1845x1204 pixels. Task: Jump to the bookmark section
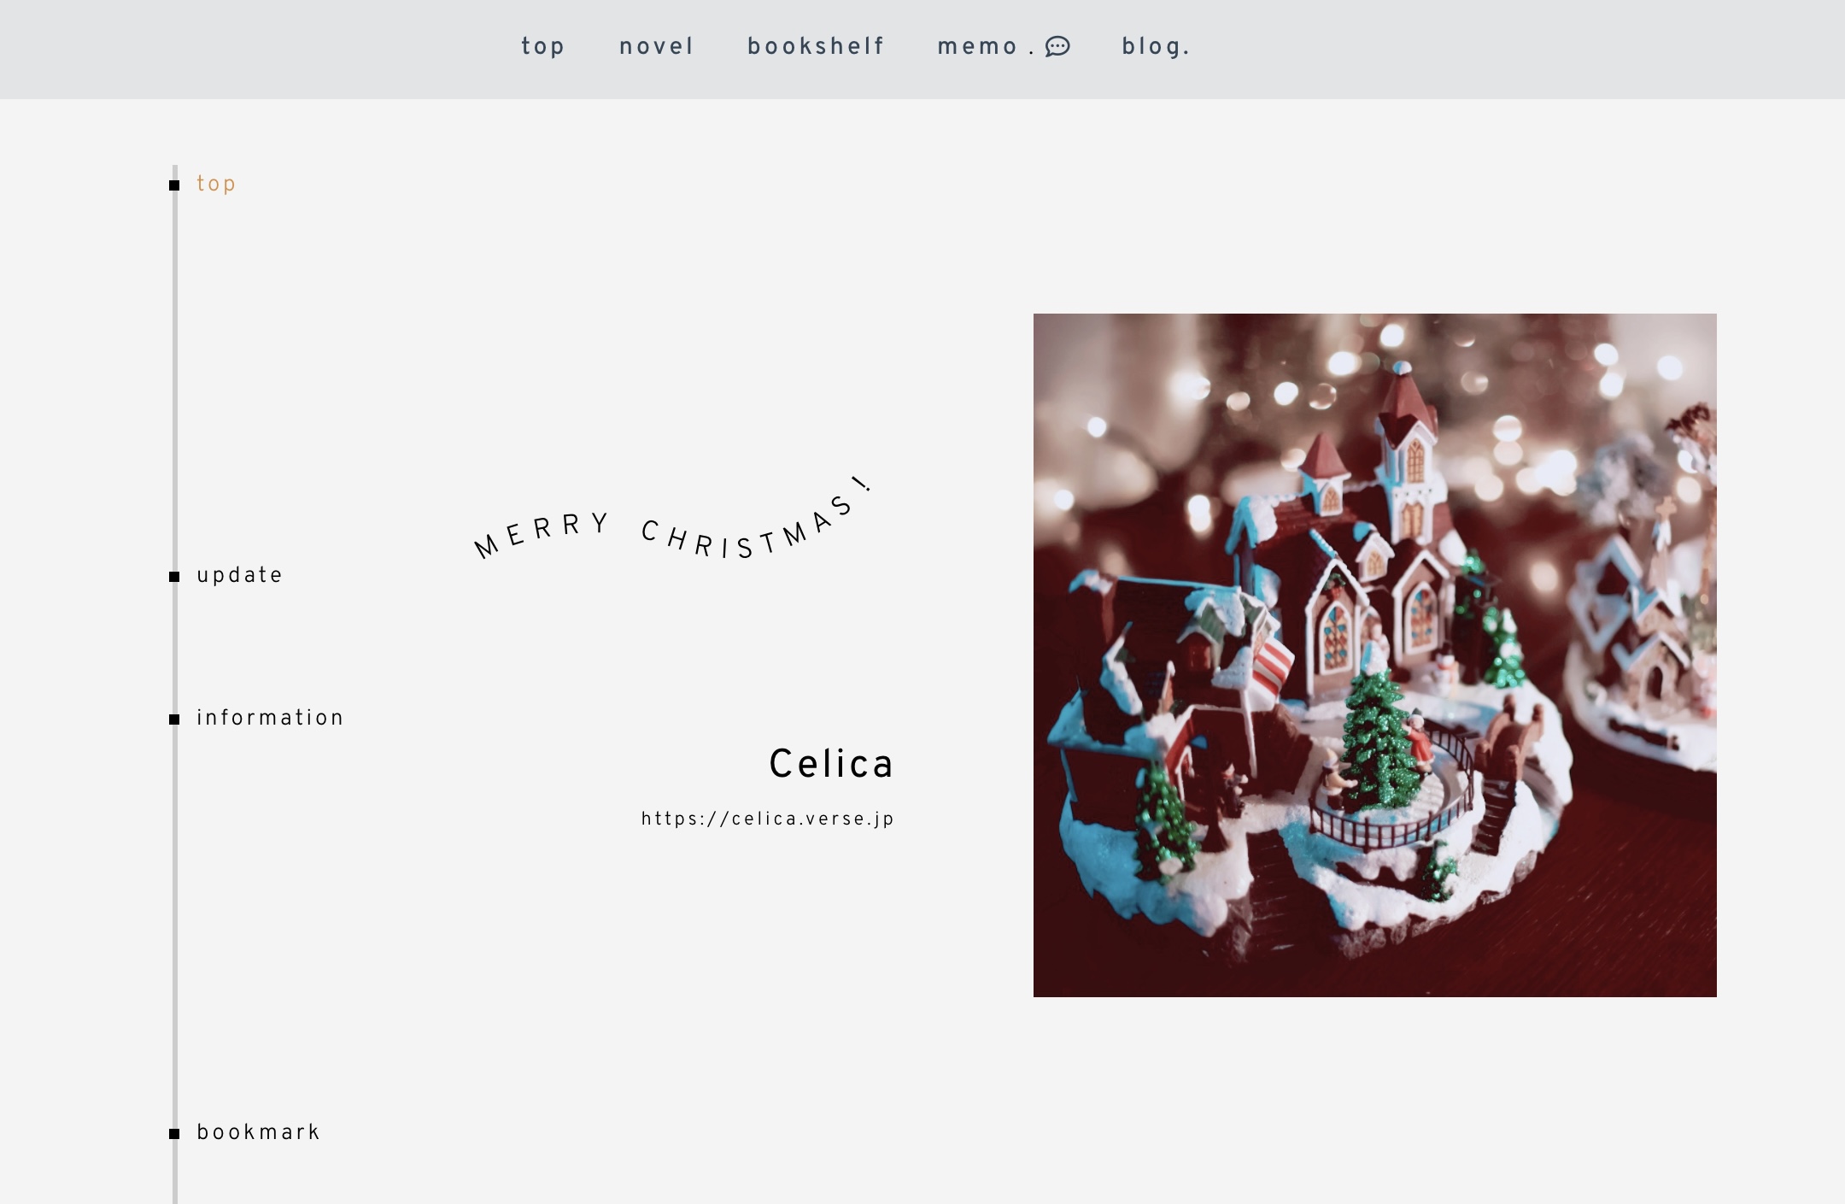coord(258,1132)
